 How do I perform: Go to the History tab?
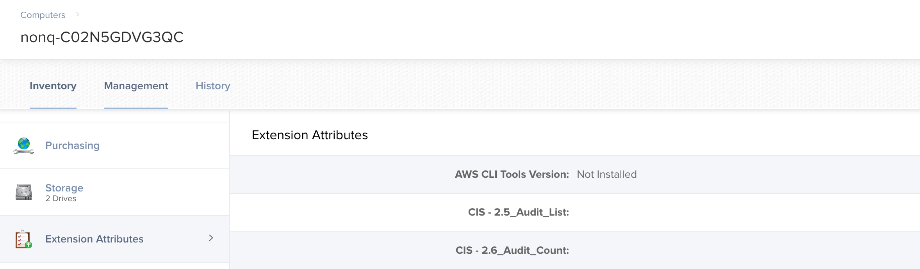click(213, 86)
